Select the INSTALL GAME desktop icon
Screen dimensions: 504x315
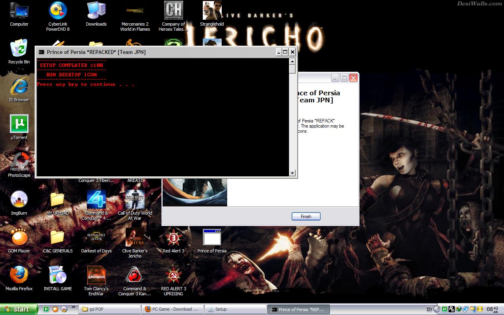coord(57,278)
